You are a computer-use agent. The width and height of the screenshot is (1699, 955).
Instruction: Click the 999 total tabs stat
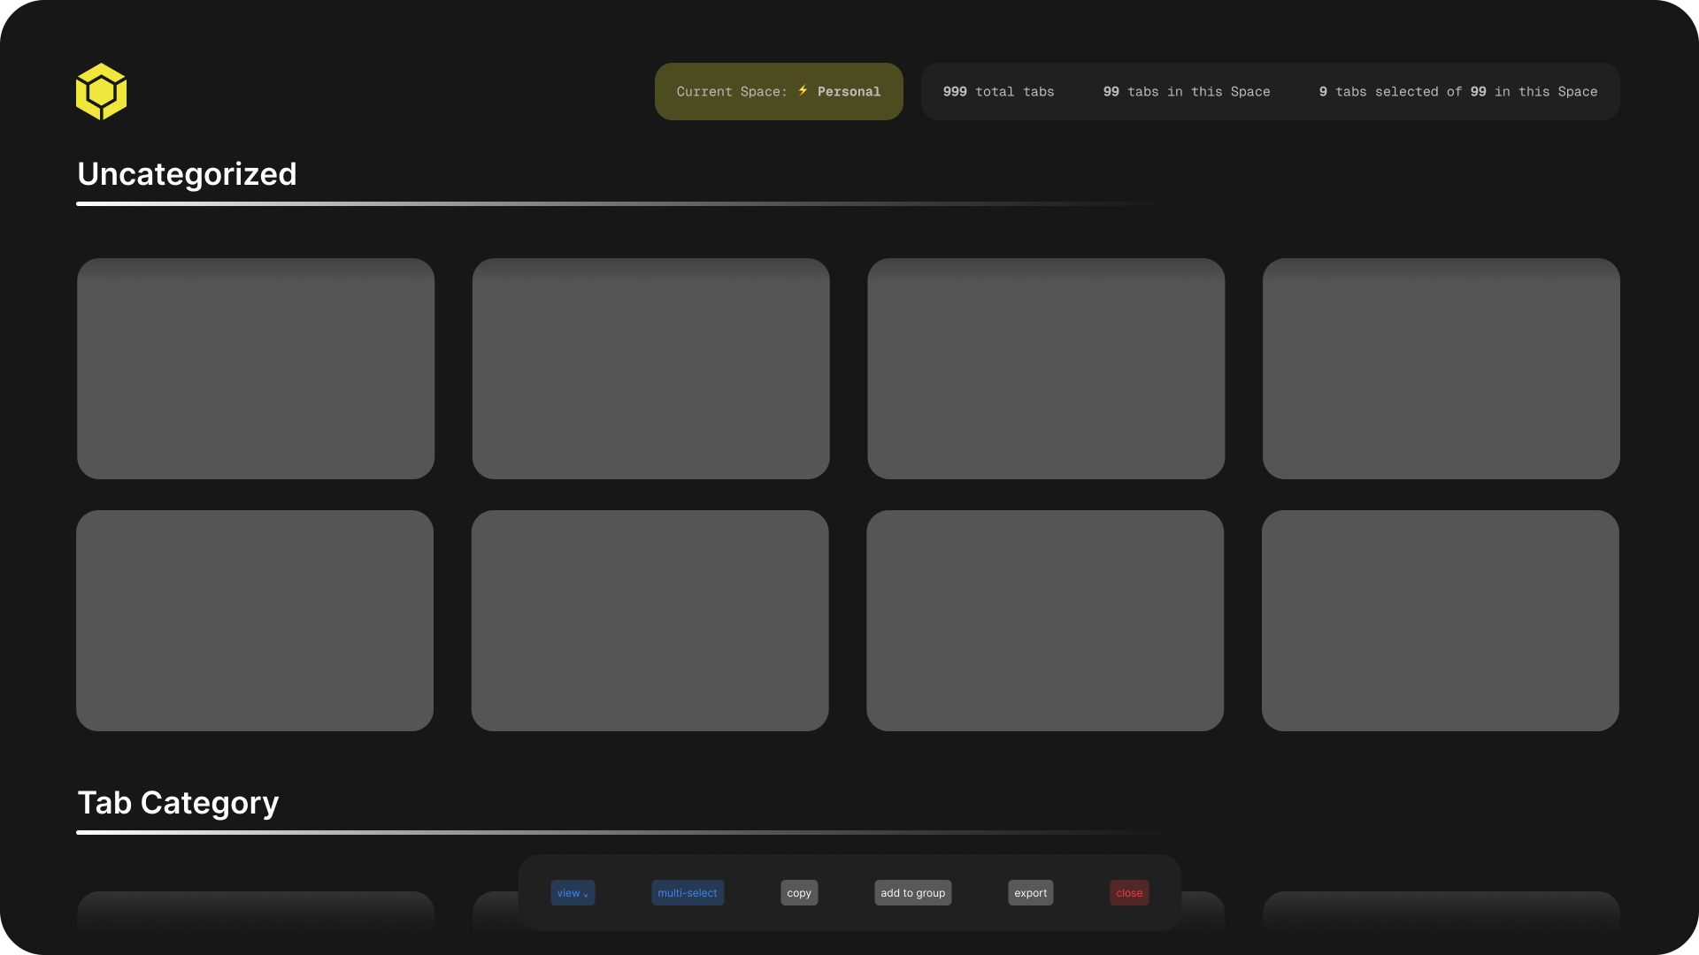click(x=998, y=91)
